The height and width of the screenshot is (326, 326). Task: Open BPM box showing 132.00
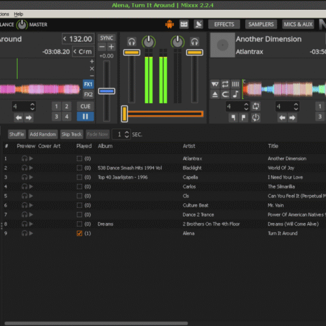pos(78,39)
